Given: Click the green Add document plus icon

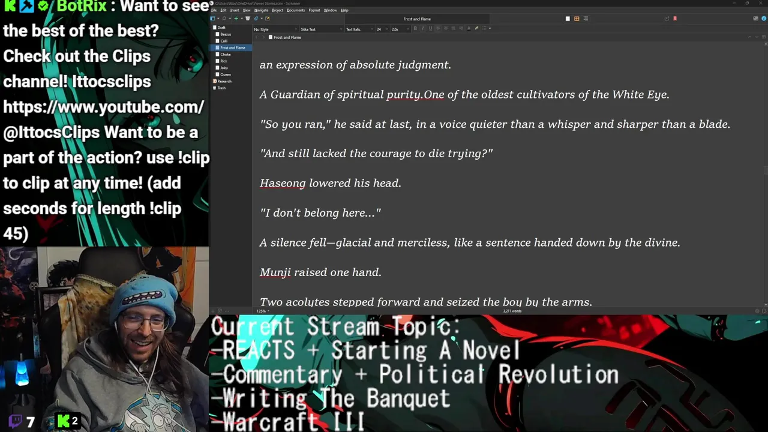Looking at the screenshot, I should [236, 18].
